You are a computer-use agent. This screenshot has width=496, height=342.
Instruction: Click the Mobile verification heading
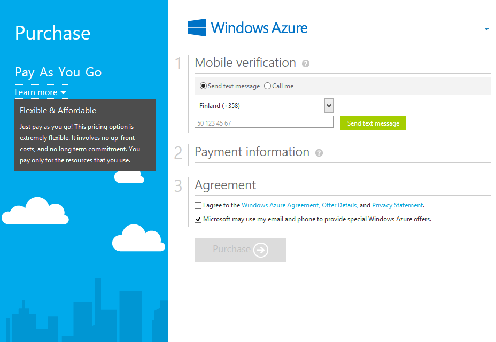(x=245, y=63)
